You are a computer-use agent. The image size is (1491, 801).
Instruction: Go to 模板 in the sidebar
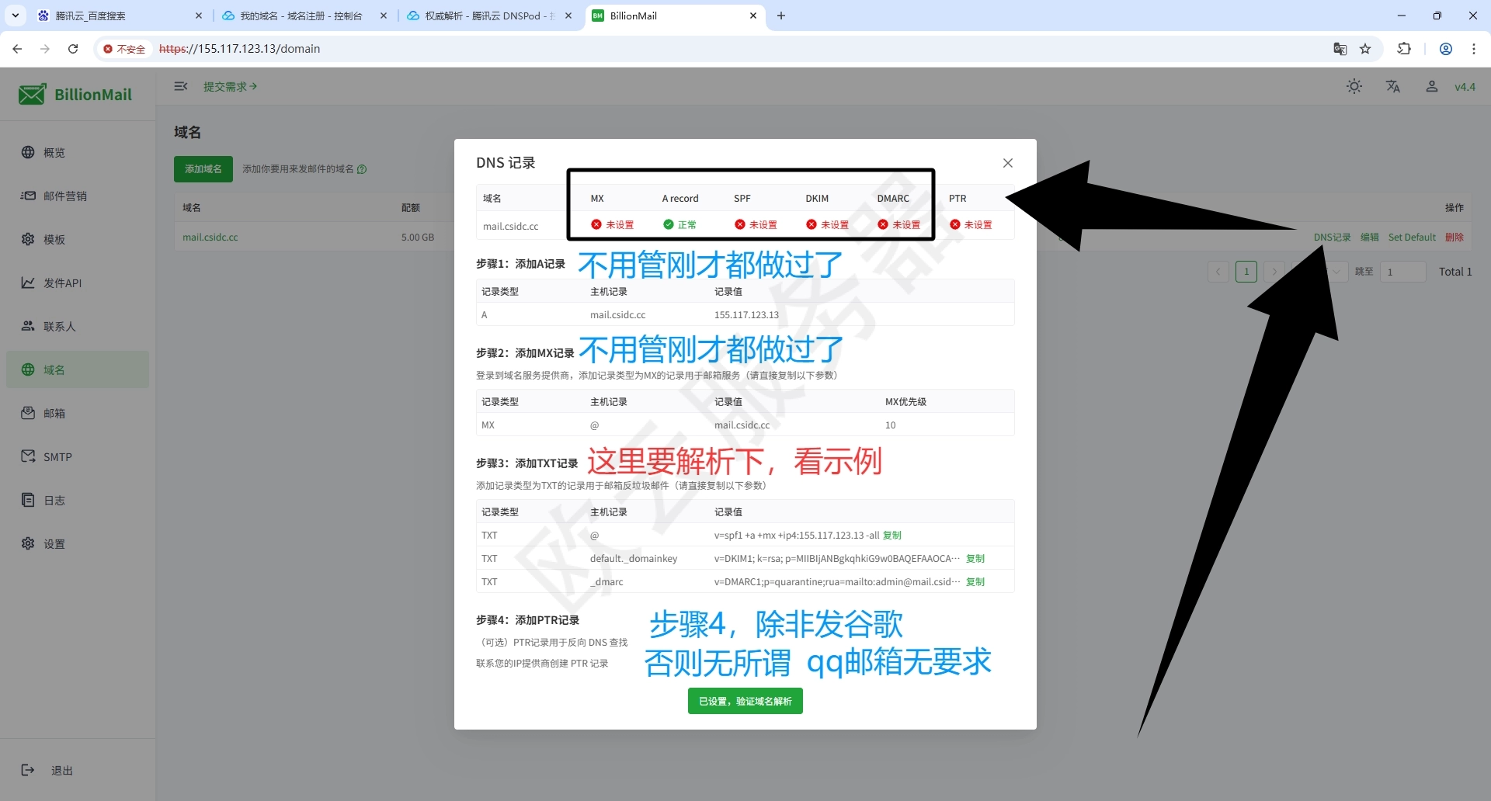click(x=78, y=239)
